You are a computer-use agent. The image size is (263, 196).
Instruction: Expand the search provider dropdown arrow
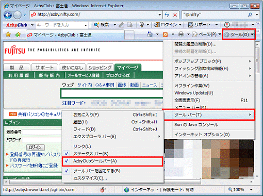point(257,15)
